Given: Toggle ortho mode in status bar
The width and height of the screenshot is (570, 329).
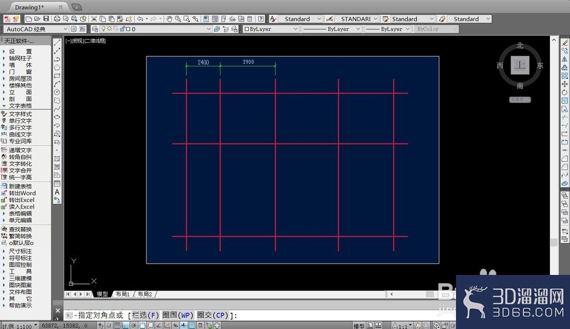Looking at the screenshot, I should 126,326.
